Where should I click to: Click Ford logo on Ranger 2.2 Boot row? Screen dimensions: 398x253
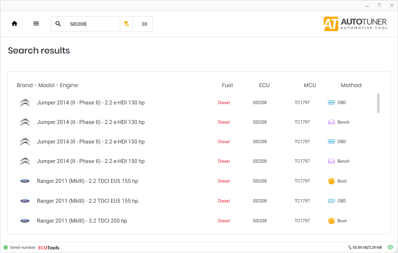pyautogui.click(x=25, y=181)
